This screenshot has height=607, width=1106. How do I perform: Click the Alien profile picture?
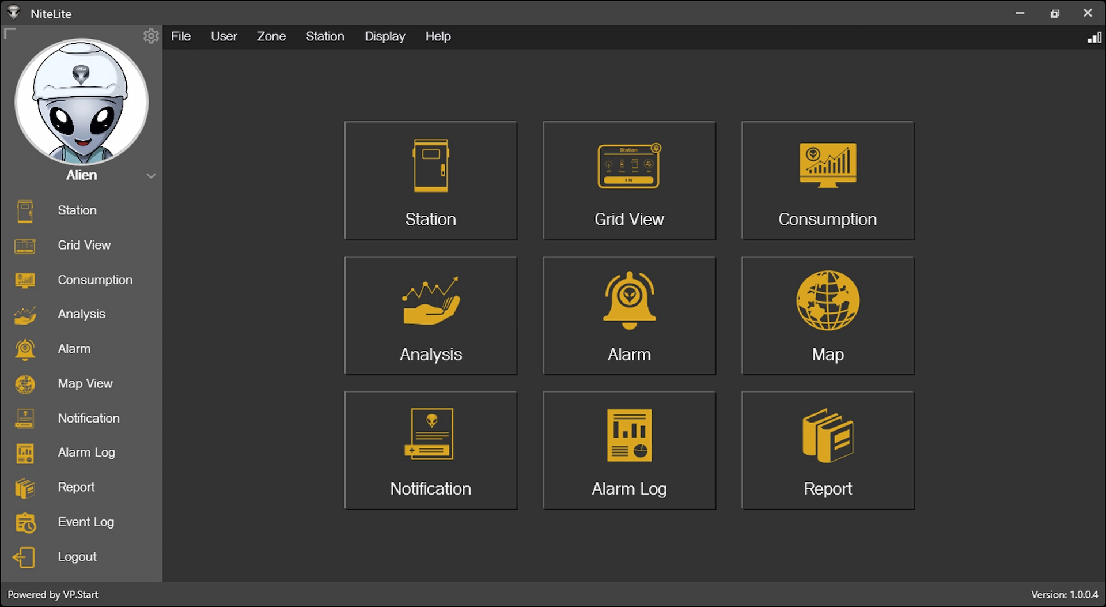(x=81, y=101)
